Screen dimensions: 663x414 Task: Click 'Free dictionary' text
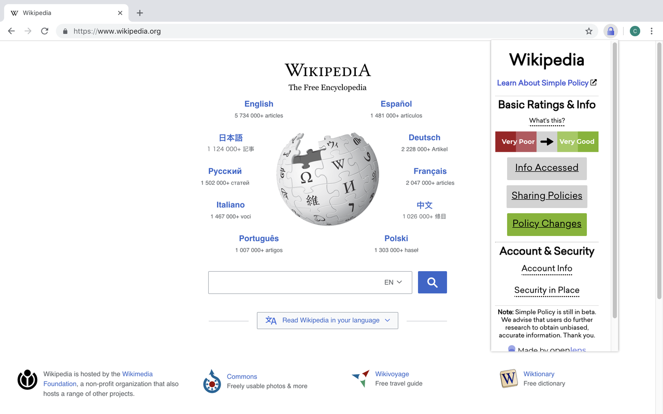click(544, 383)
